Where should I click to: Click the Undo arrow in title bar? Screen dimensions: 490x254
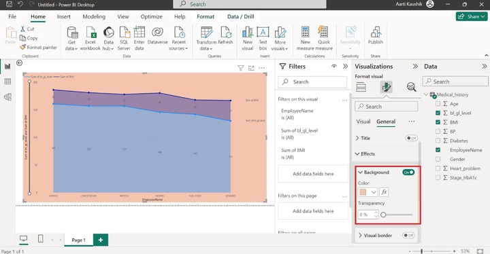(x=20, y=4)
